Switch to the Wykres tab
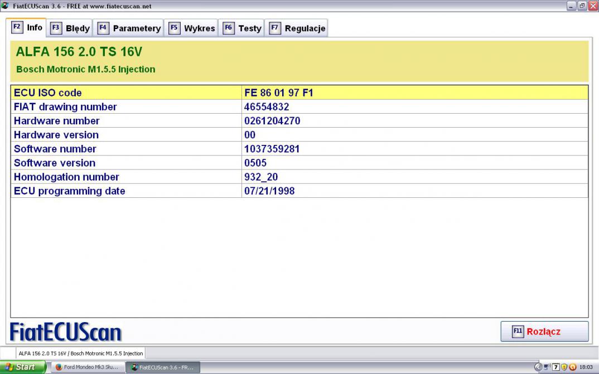599x374 pixels. tap(191, 28)
